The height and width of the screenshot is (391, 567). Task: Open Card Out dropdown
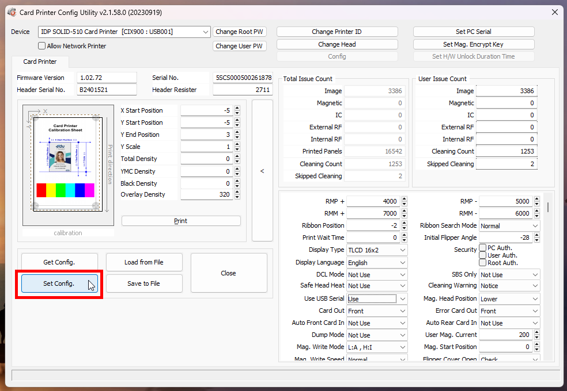coord(377,311)
